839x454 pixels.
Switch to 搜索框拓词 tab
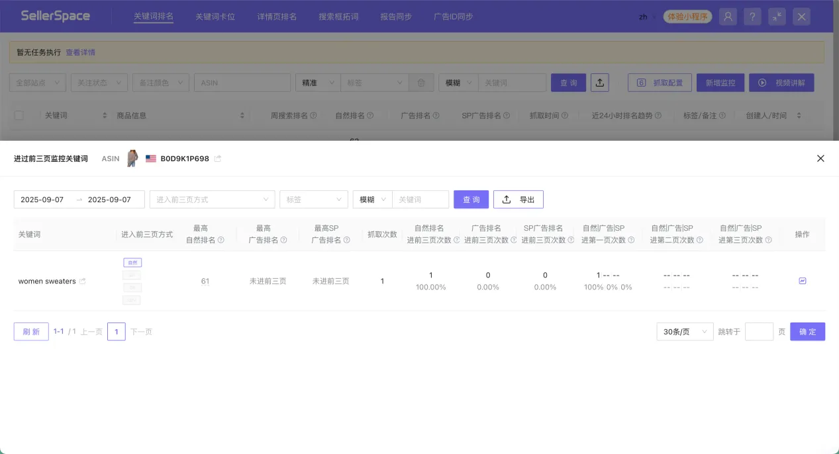[338, 17]
